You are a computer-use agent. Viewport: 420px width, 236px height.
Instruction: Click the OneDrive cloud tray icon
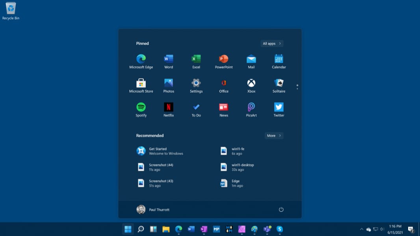(x=368, y=229)
